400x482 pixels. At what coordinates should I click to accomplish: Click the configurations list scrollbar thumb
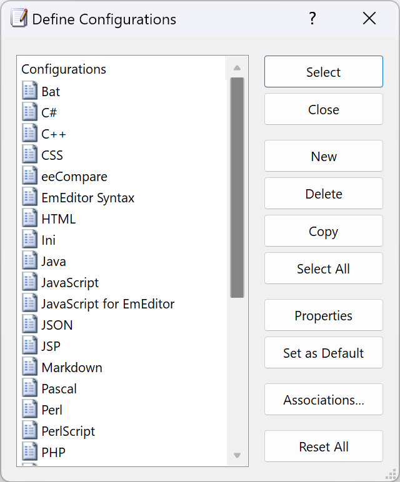pyautogui.click(x=237, y=187)
